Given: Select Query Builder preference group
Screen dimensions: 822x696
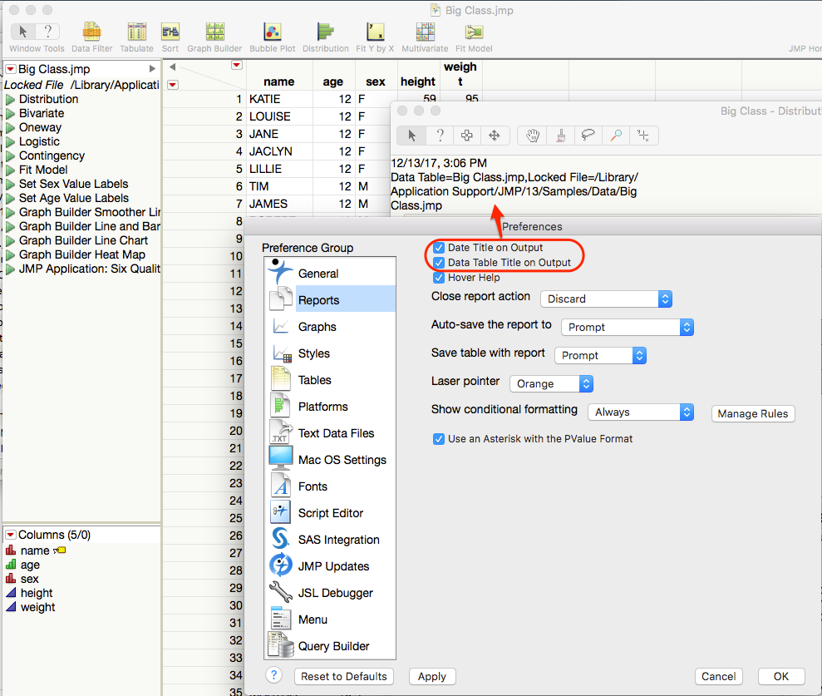Looking at the screenshot, I should click(331, 647).
